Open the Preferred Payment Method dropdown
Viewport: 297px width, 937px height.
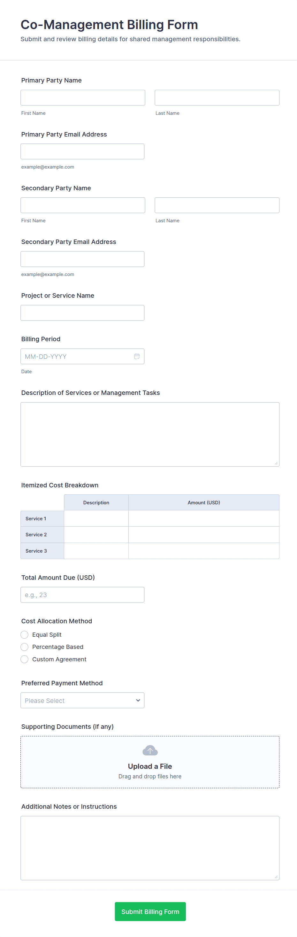pyautogui.click(x=82, y=700)
